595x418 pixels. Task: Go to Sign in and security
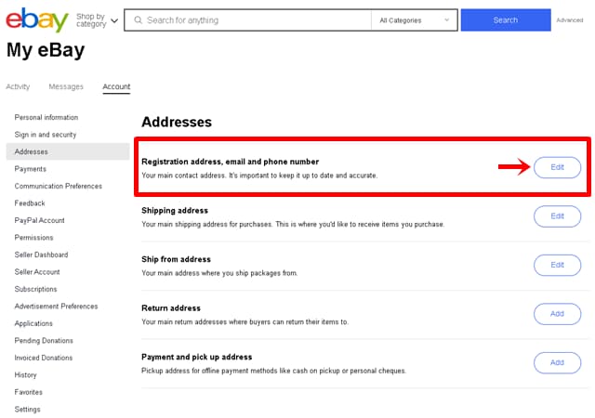coord(46,135)
